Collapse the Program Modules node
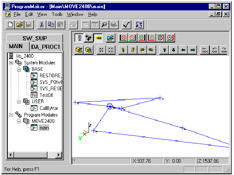The image size is (234, 175). [x=11, y=115]
